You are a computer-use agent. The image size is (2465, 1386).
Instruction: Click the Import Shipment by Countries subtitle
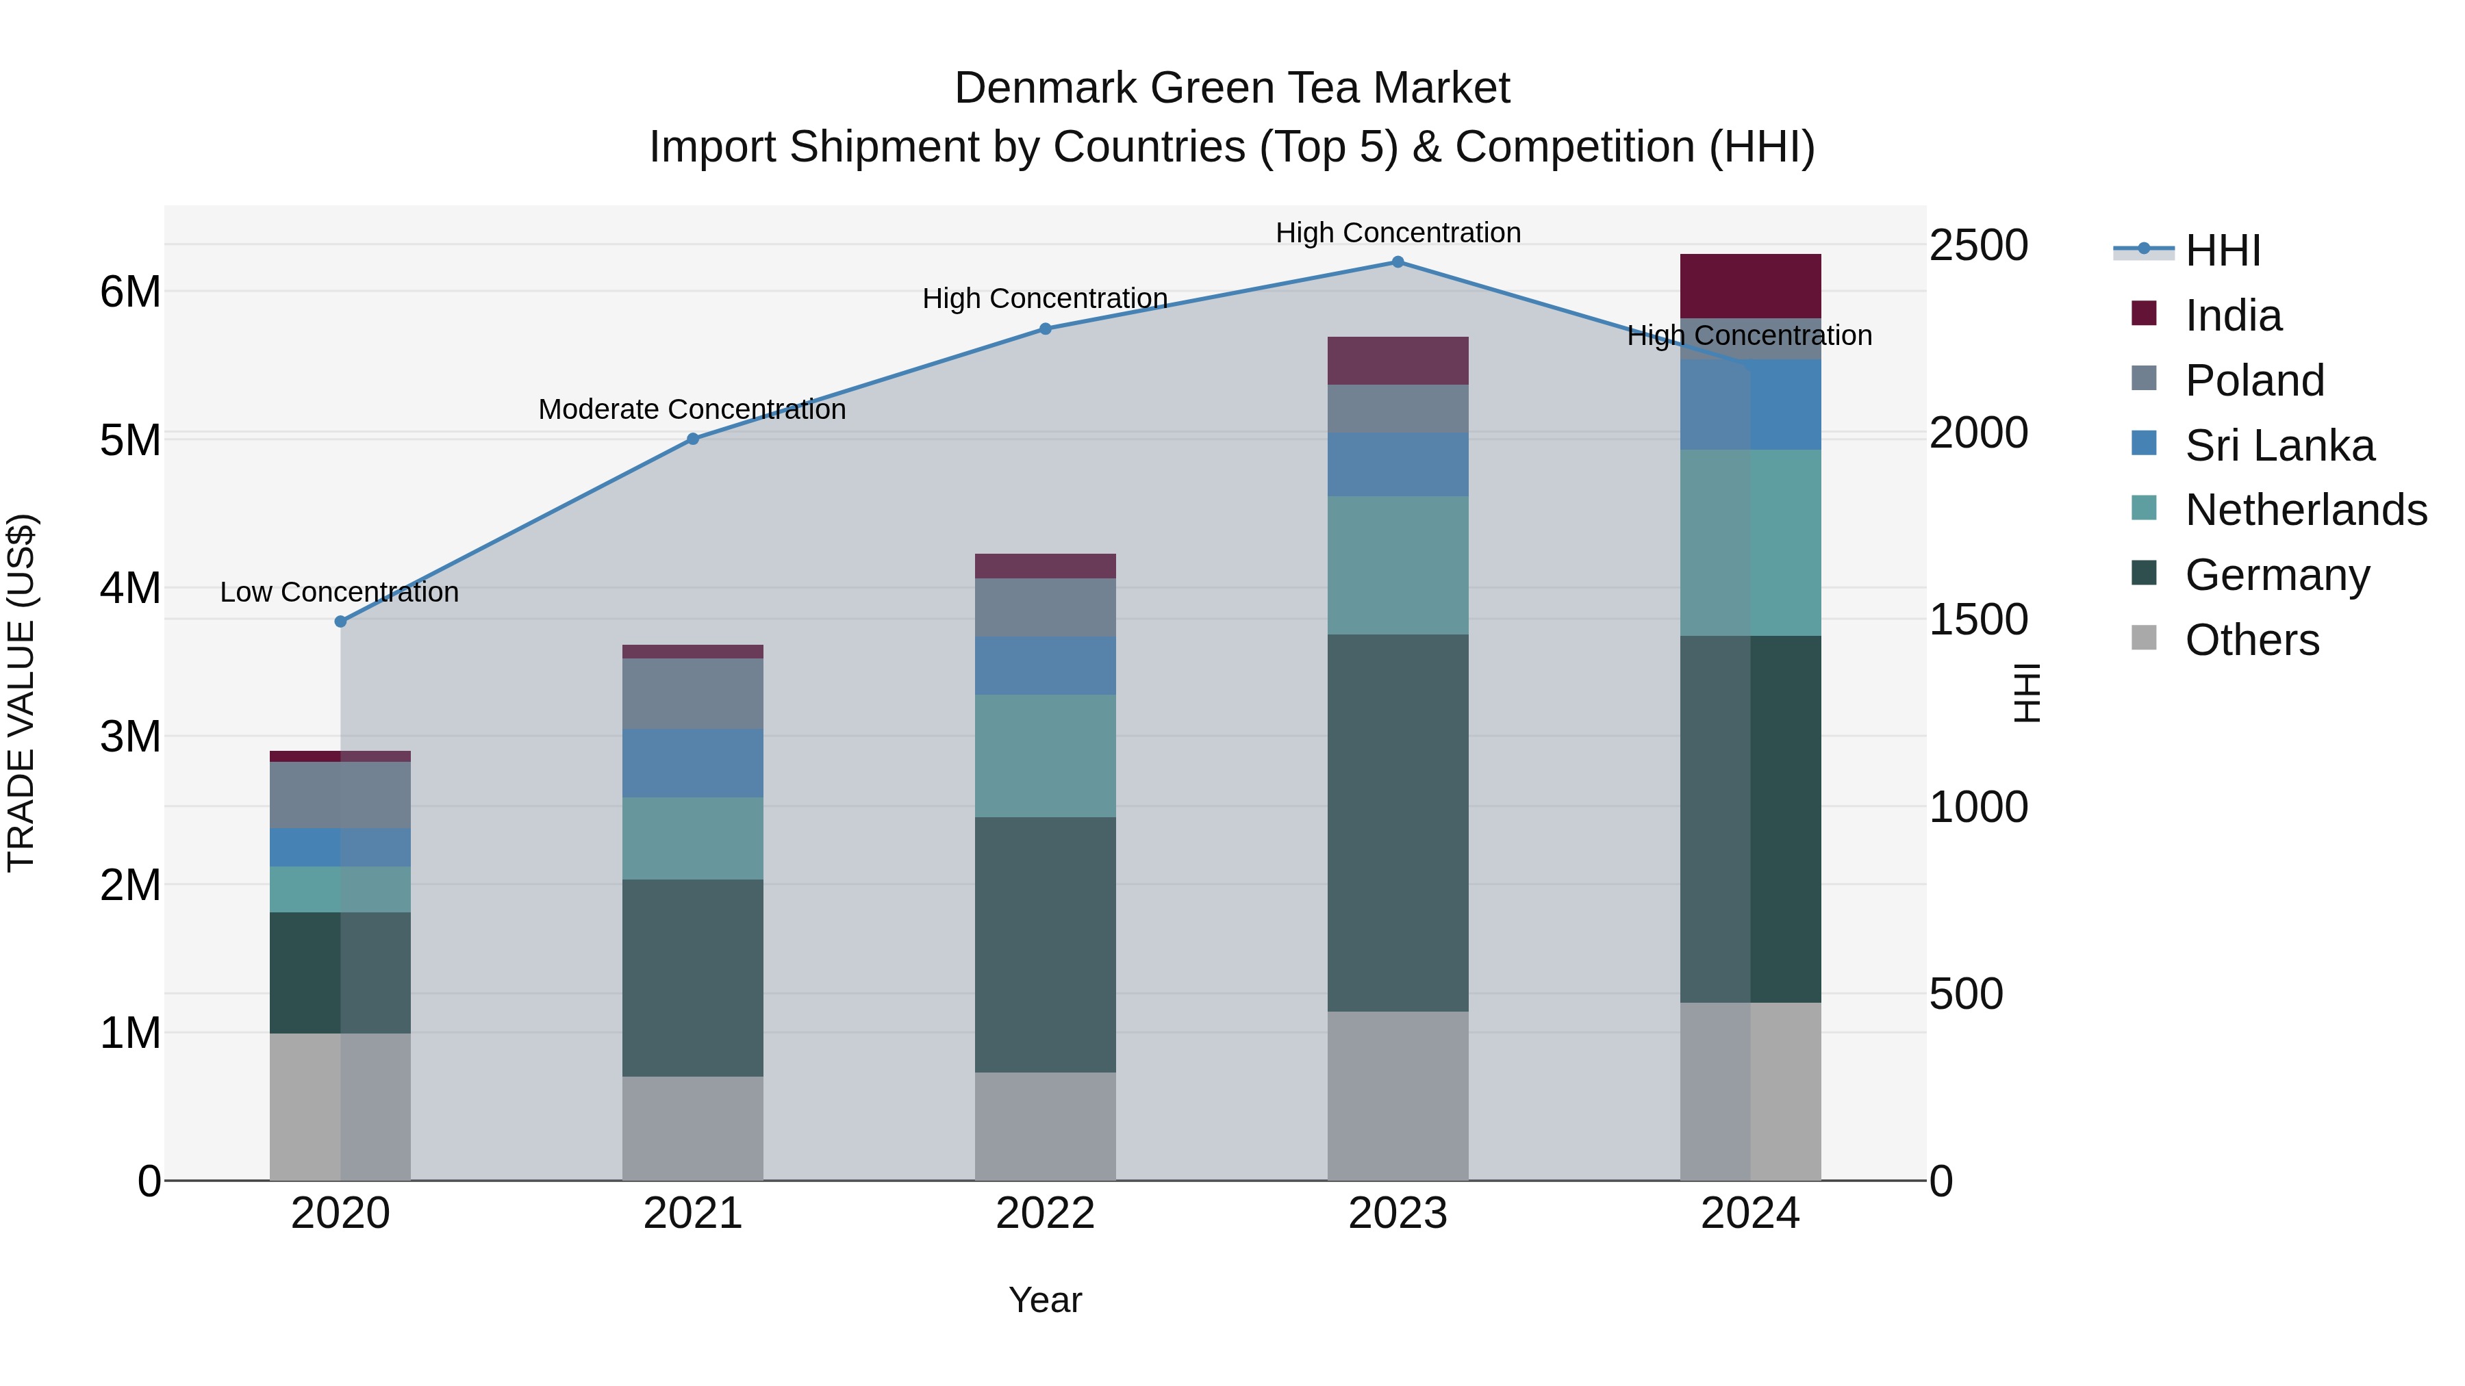tap(1232, 147)
